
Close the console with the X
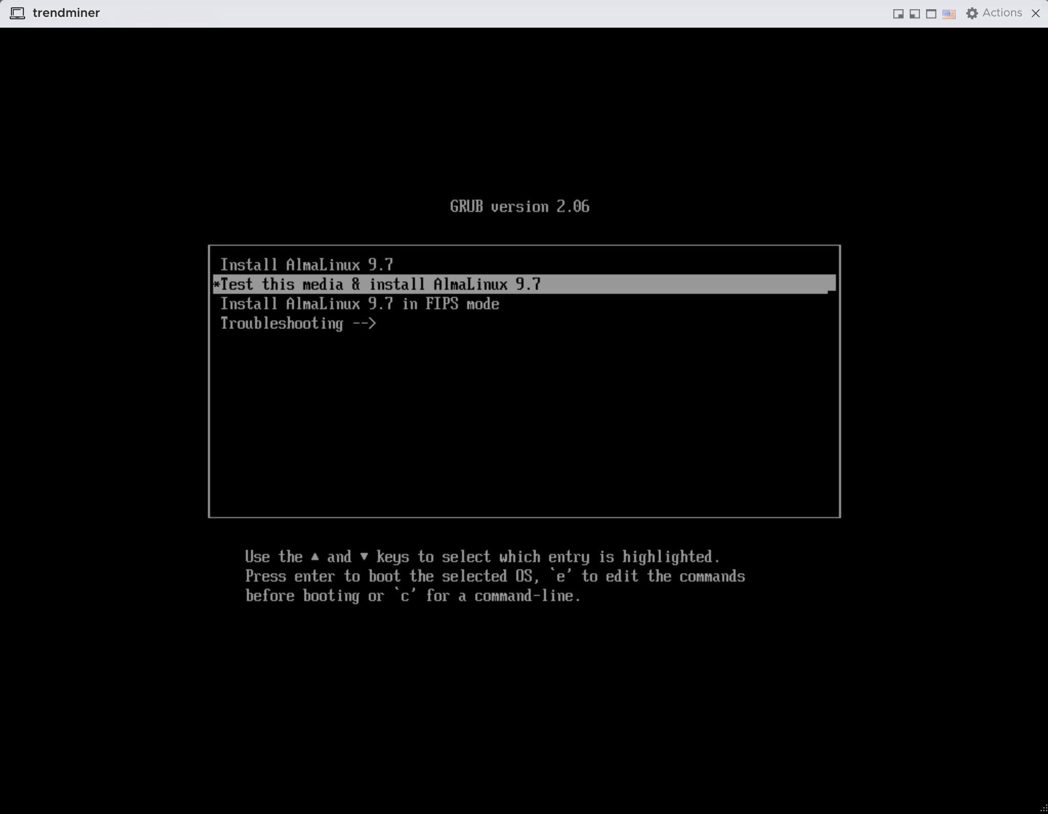pyautogui.click(x=1036, y=13)
